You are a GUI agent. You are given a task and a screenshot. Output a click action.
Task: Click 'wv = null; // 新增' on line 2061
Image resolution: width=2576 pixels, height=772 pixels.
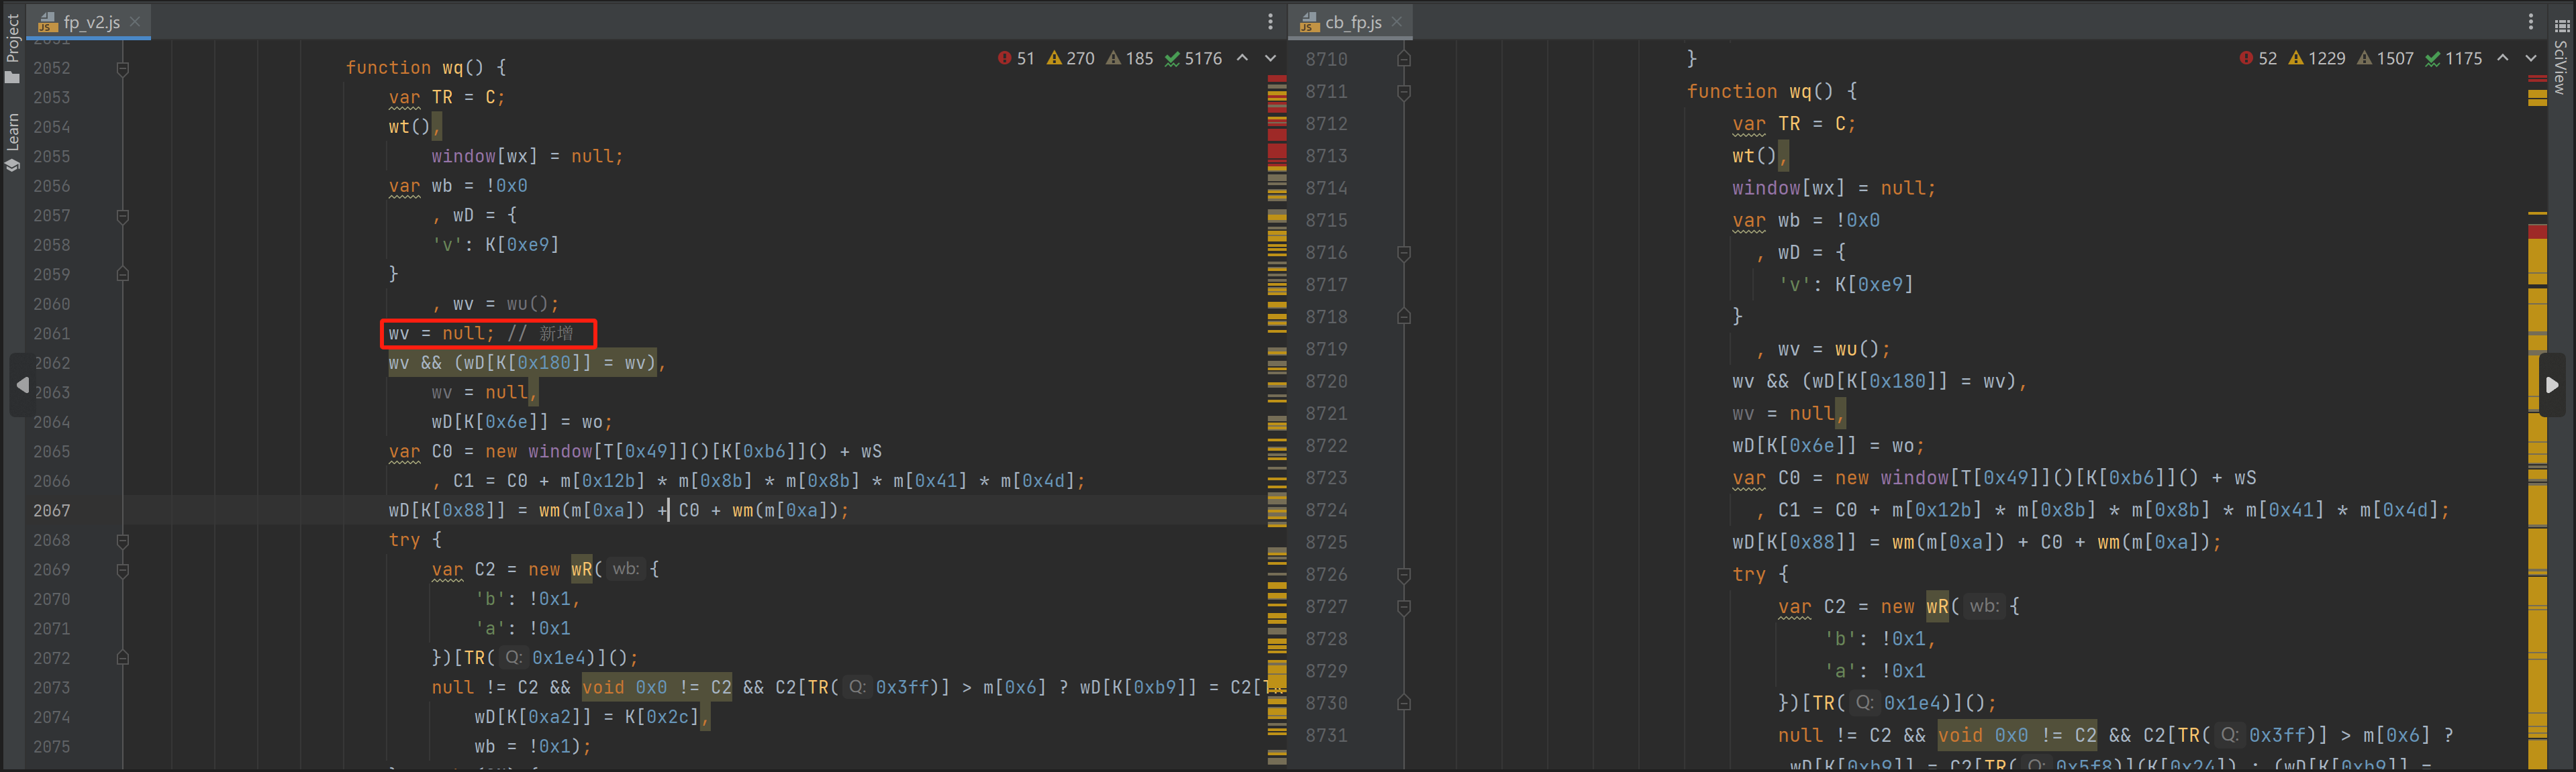pos(482,333)
